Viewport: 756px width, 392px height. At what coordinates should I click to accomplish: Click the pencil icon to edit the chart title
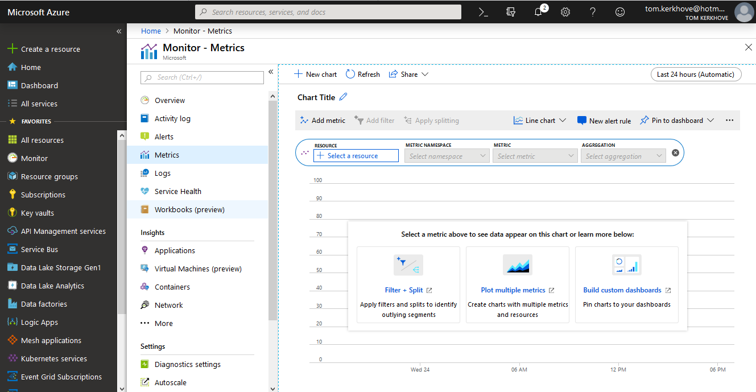pos(343,97)
